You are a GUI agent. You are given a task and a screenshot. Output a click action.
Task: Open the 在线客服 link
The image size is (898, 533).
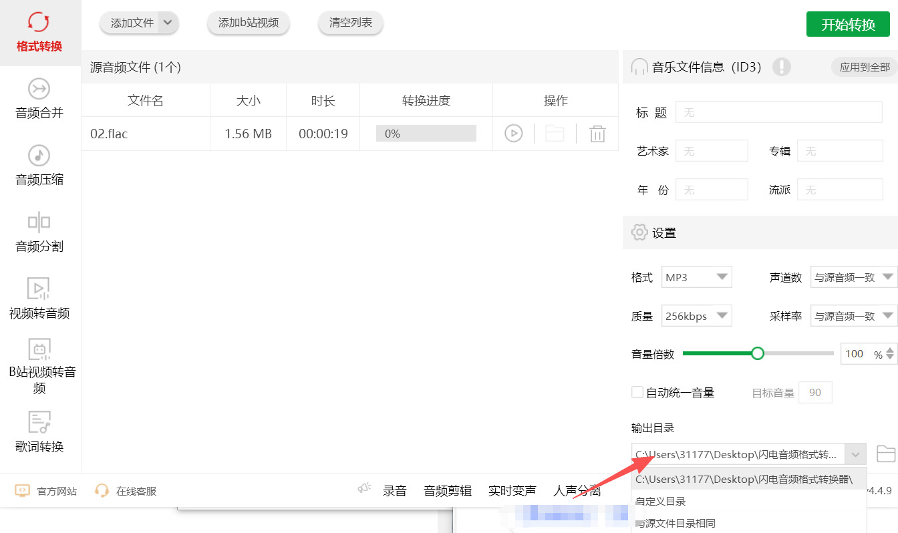(x=136, y=491)
